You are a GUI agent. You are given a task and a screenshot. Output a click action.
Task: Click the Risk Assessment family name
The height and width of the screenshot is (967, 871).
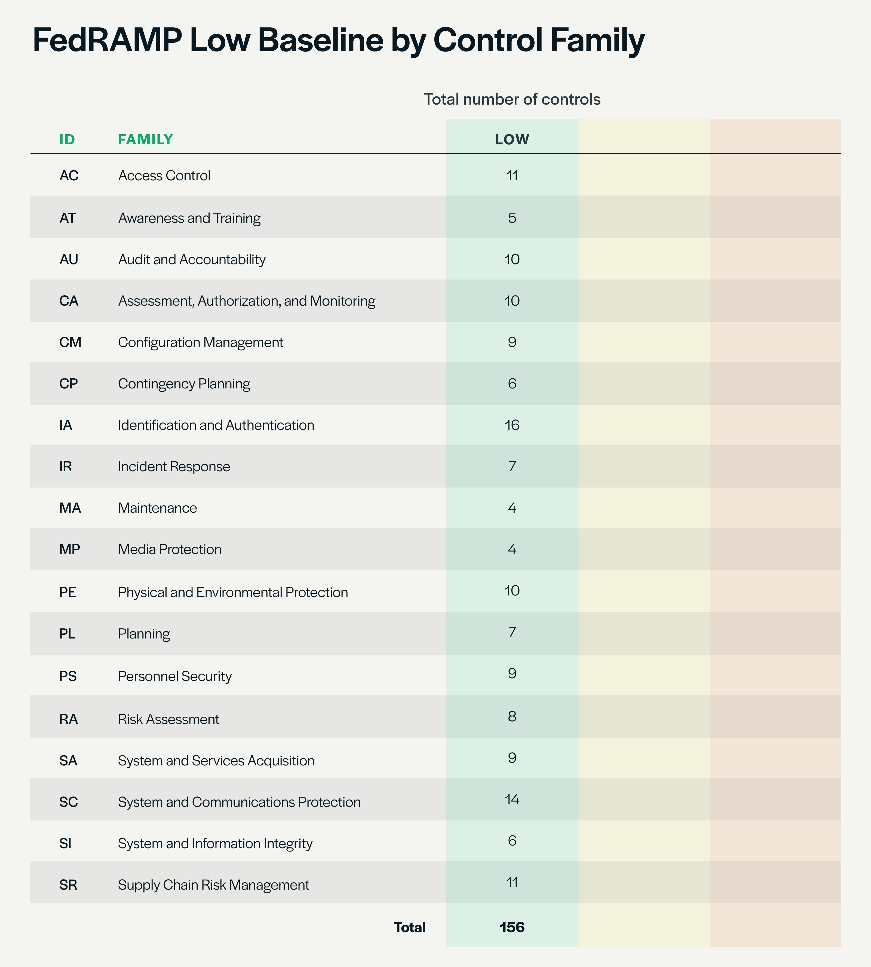click(168, 719)
